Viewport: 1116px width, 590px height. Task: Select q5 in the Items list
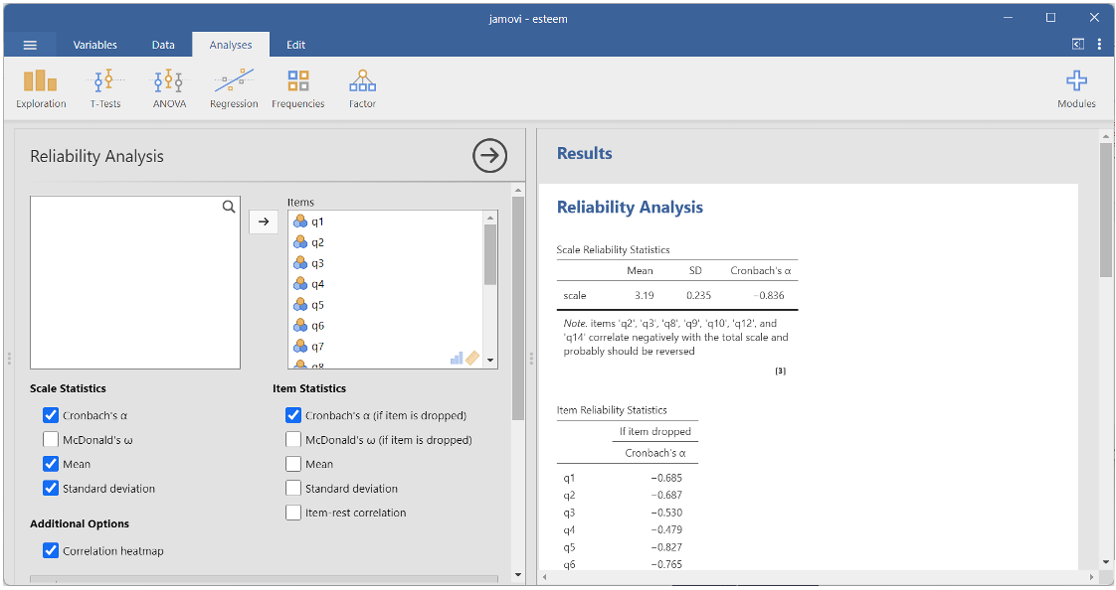pyautogui.click(x=317, y=305)
